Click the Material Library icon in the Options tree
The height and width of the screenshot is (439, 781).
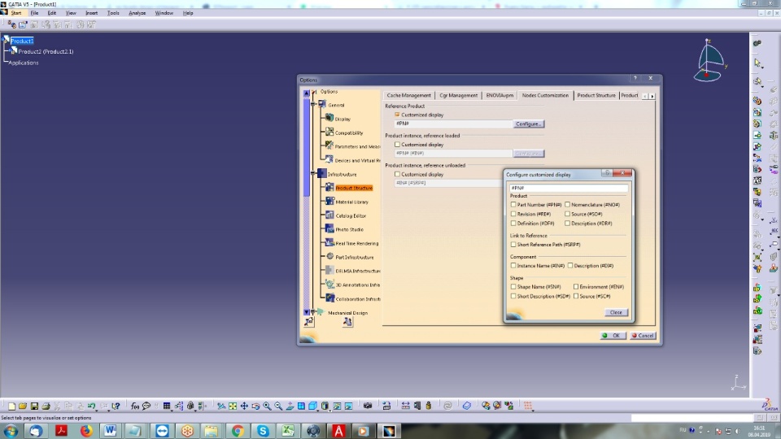[x=329, y=201]
